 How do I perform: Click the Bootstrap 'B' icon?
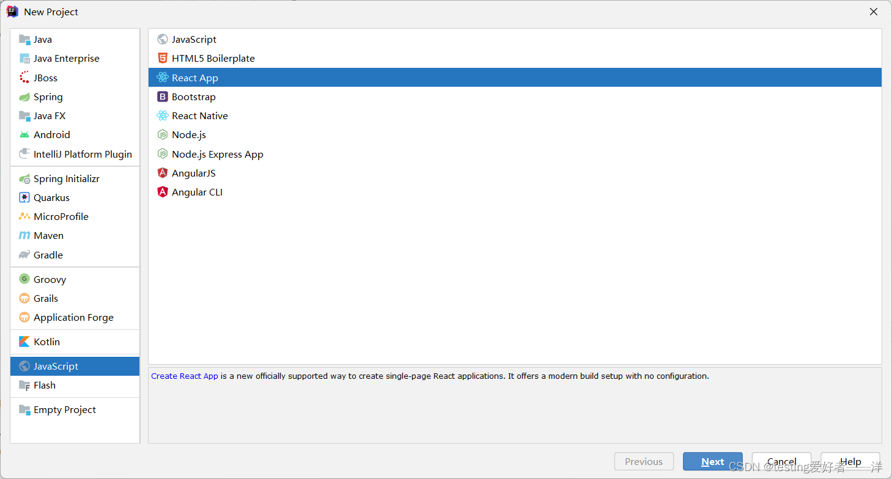pos(163,97)
